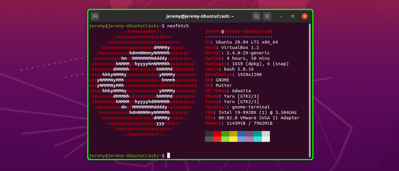Click the Kernel line 5.4.0-29-generic
399x171 pixels.
point(237,53)
